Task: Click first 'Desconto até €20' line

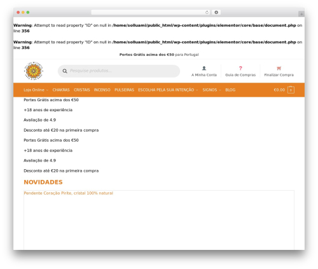Action: pyautogui.click(x=61, y=130)
